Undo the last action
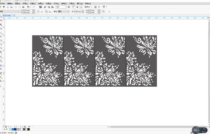Screen dimensions: 210x134 (x=28, y=7)
